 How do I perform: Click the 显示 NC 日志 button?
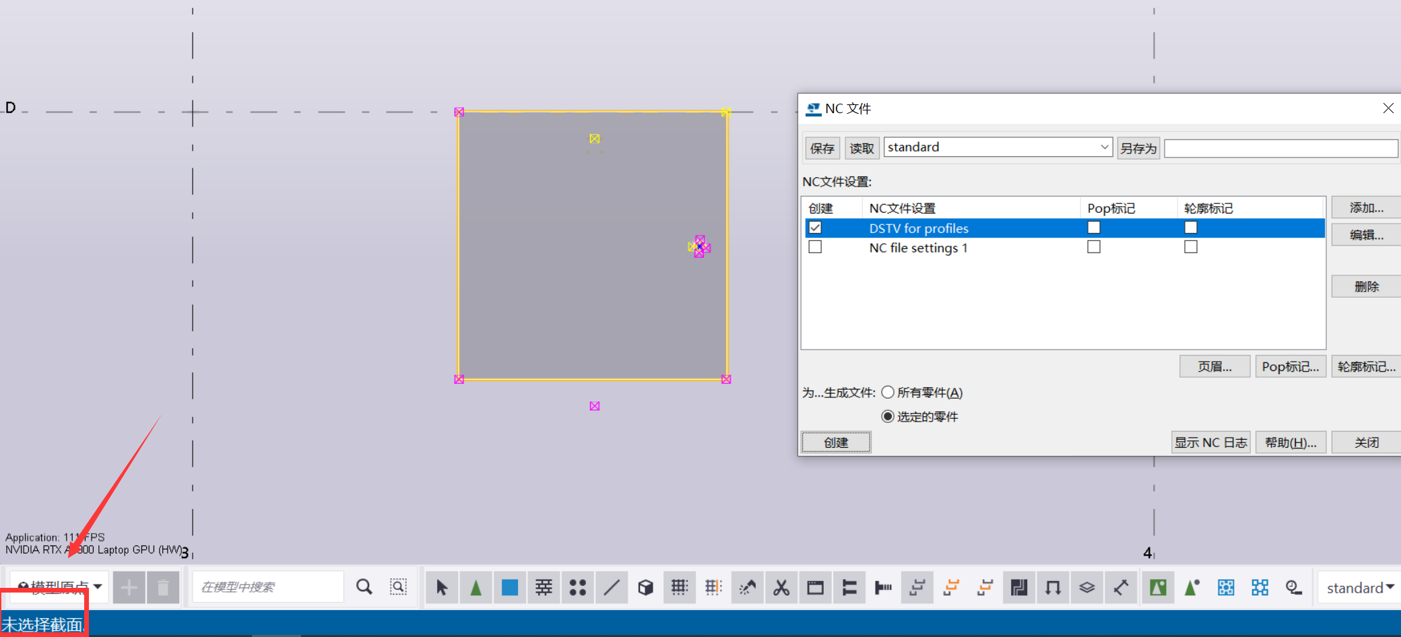pos(1211,442)
